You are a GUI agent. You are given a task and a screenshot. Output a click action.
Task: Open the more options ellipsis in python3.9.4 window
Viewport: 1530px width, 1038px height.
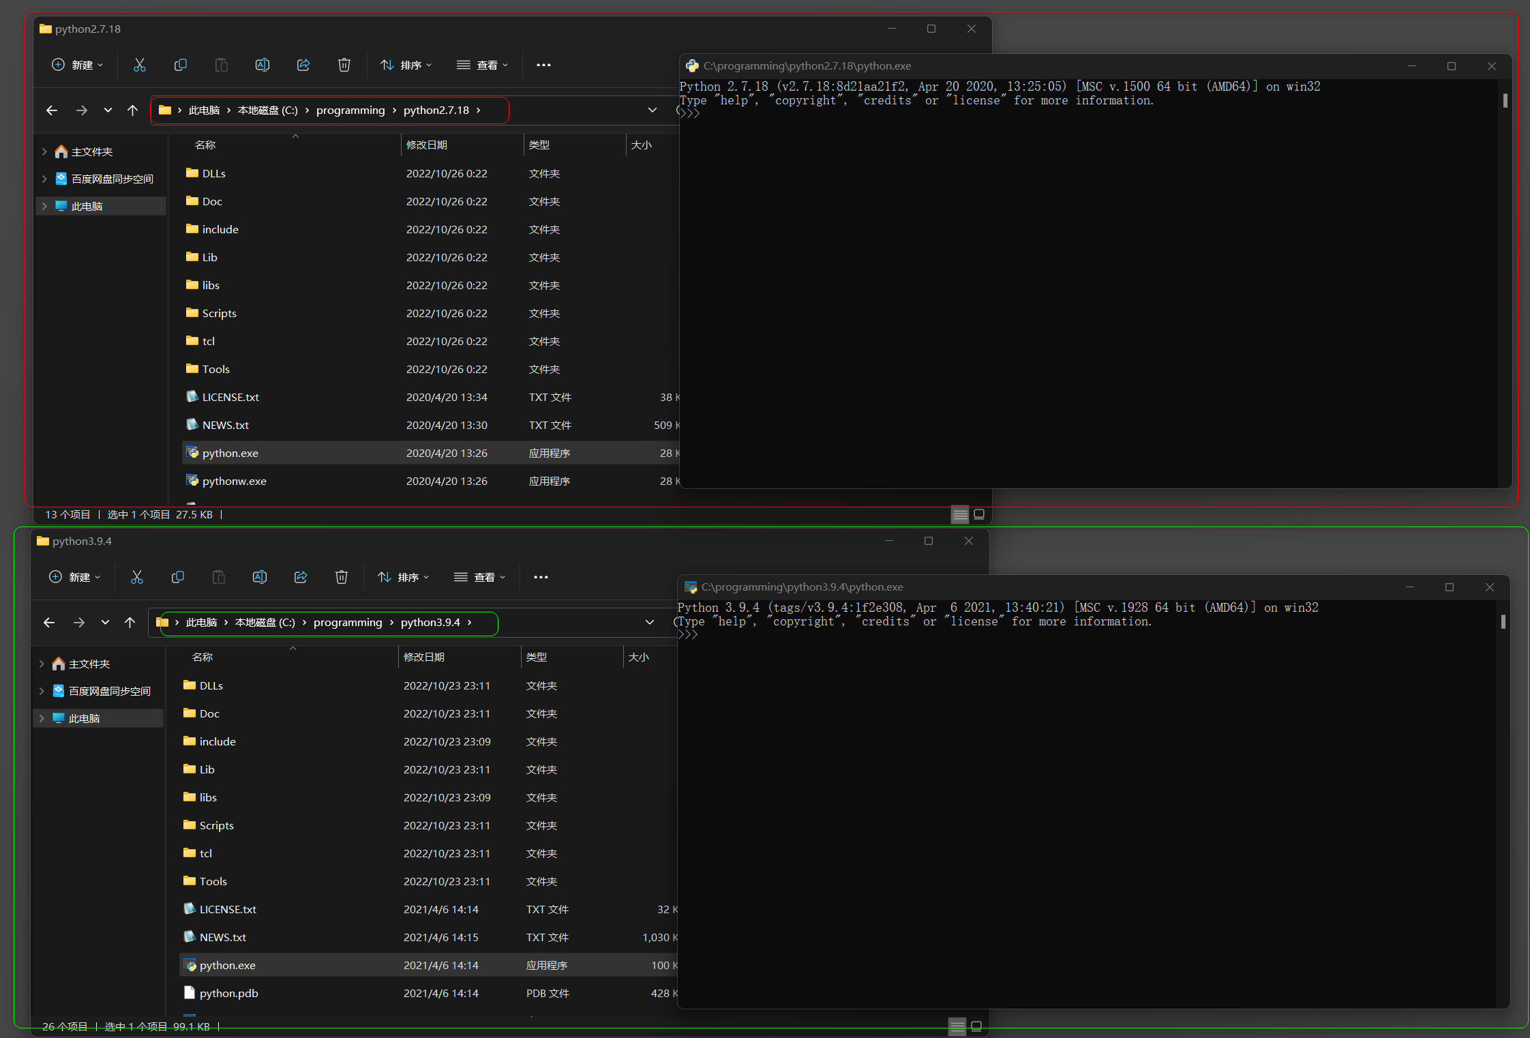point(541,577)
